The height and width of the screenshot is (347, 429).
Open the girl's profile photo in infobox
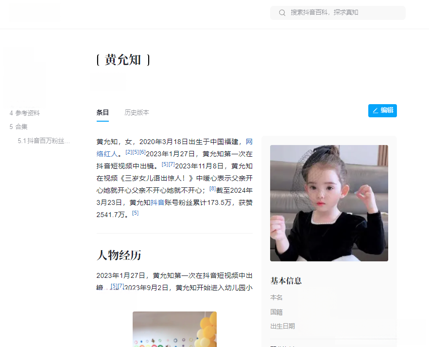click(329, 203)
